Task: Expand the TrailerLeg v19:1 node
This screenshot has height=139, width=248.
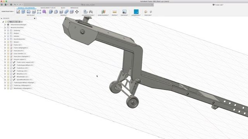Action: (x=5, y=71)
